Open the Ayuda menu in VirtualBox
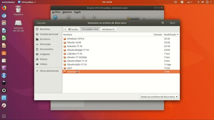Image resolution: width=214 pixels, height=120 pixels. point(77,12)
